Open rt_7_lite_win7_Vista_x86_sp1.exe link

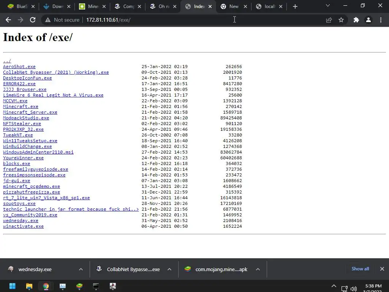pyautogui.click(x=46, y=198)
